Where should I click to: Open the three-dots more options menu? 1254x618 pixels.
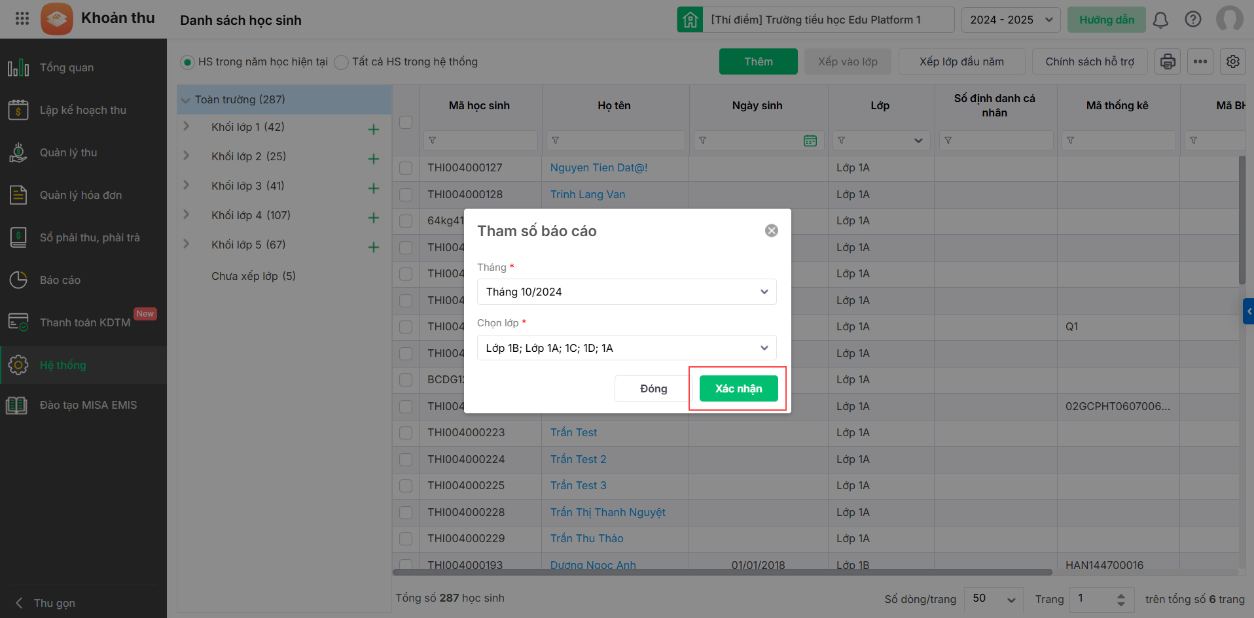(x=1200, y=61)
